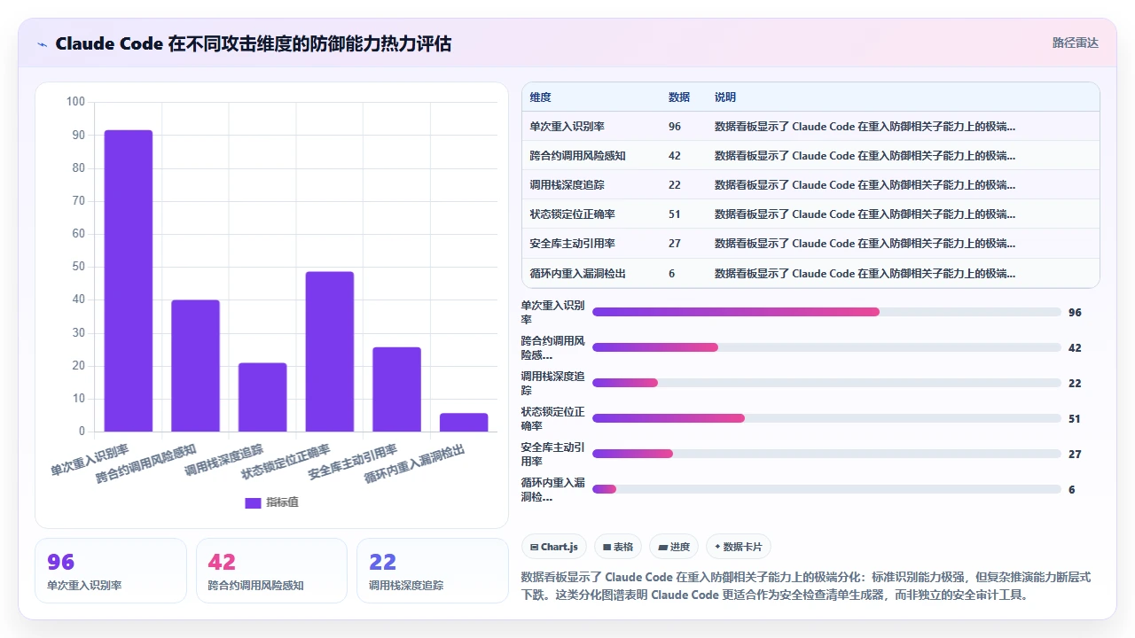
Task: Click the 说明 text in the 单次重入识别率 table row
Action: [x=865, y=127]
